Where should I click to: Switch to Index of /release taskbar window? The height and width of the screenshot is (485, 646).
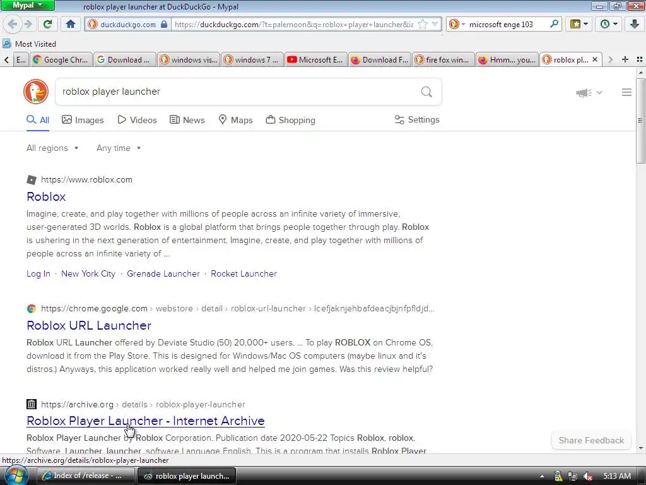[x=86, y=476]
